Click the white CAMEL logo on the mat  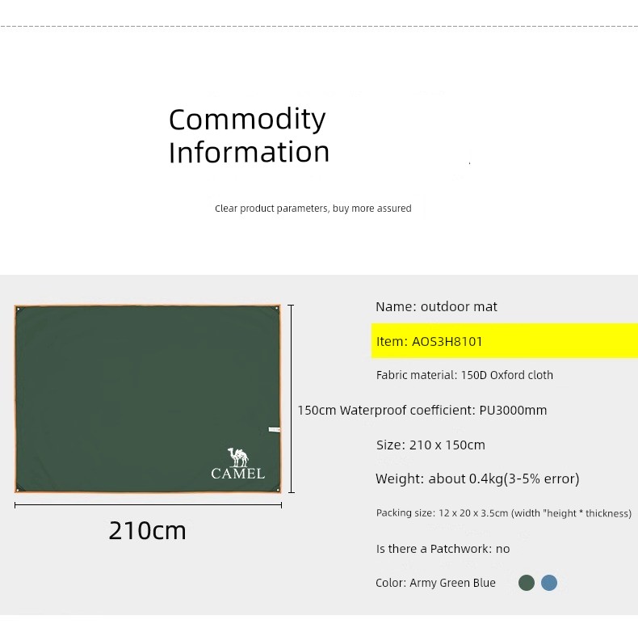coord(237,463)
